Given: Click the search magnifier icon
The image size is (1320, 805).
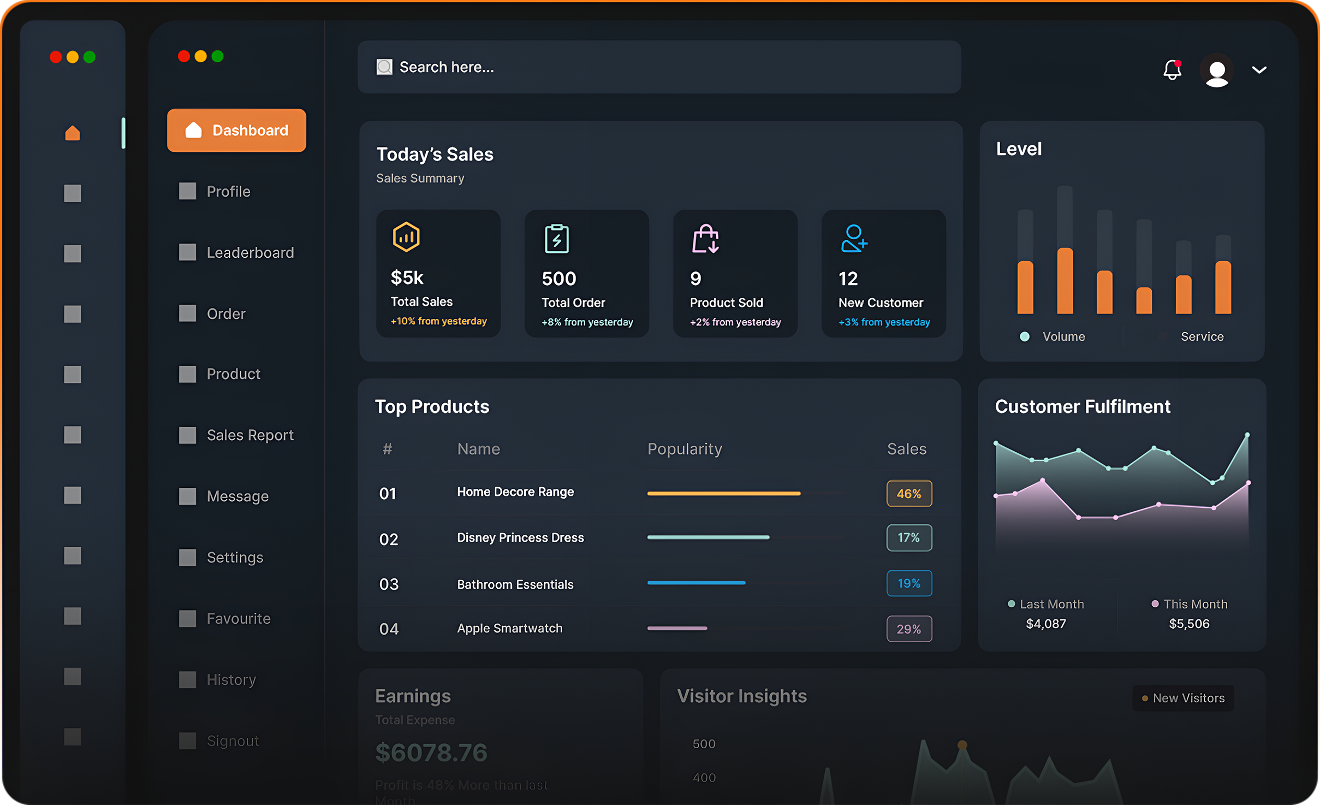Looking at the screenshot, I should point(384,67).
